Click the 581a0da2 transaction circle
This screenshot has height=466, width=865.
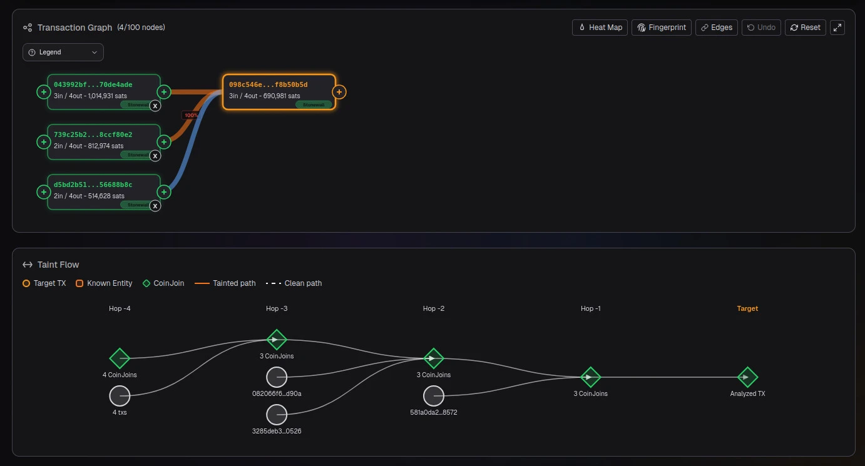[434, 396]
